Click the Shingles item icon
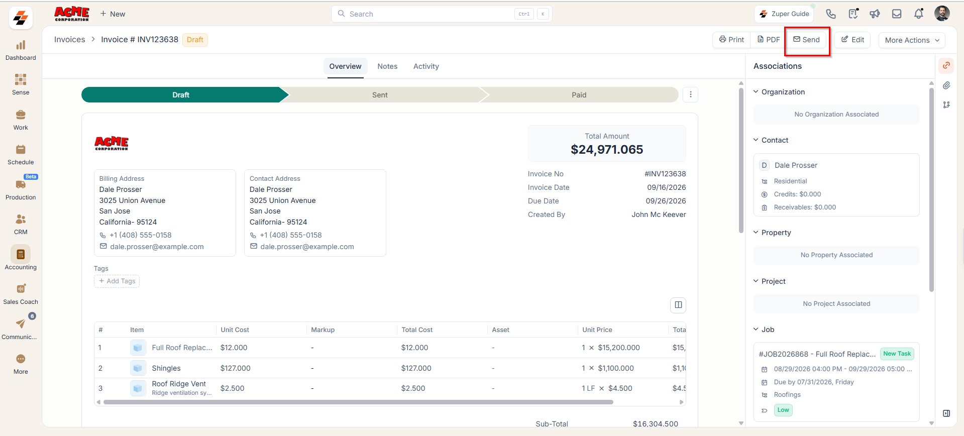This screenshot has height=436, width=964. (138, 368)
